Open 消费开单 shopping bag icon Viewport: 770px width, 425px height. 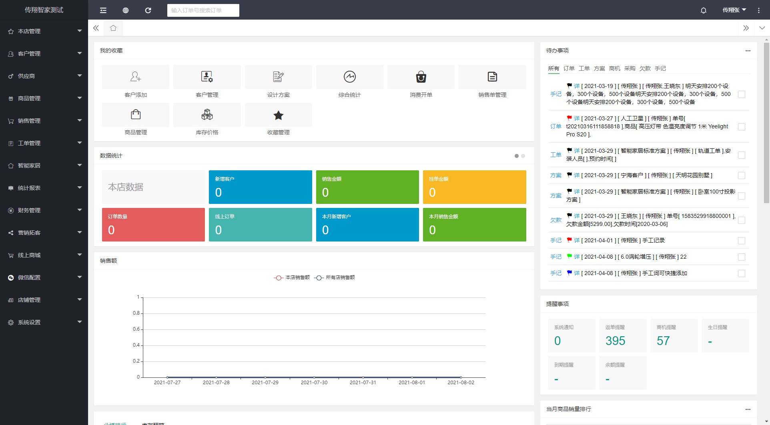[x=421, y=76]
